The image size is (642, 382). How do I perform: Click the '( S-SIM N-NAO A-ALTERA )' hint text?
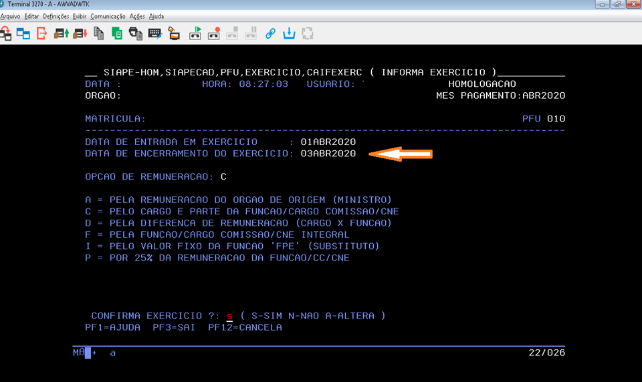(x=312, y=316)
